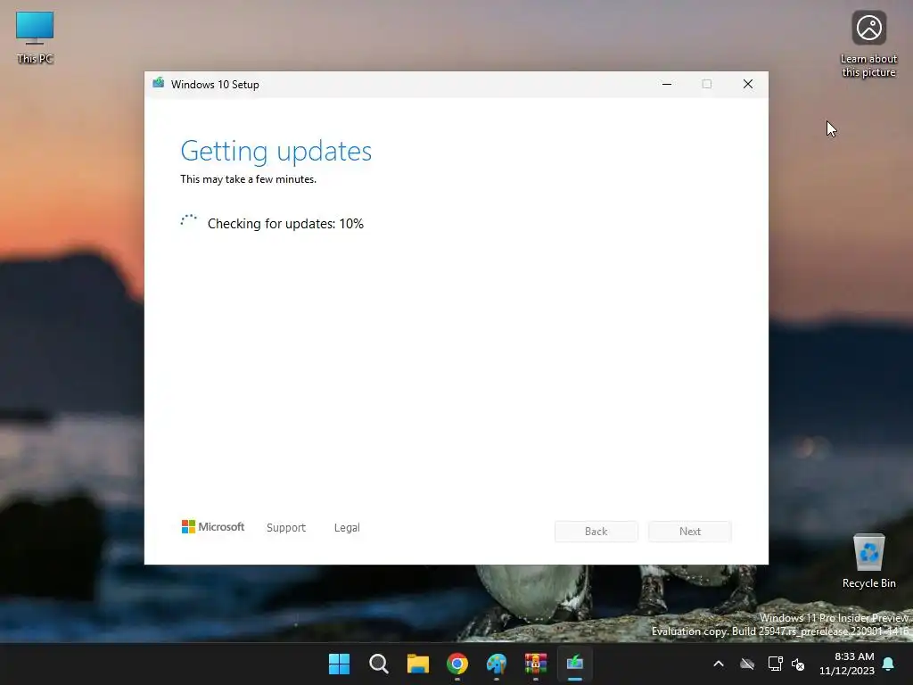The height and width of the screenshot is (685, 913).
Task: Open File Explorer from taskbar
Action: pyautogui.click(x=418, y=664)
